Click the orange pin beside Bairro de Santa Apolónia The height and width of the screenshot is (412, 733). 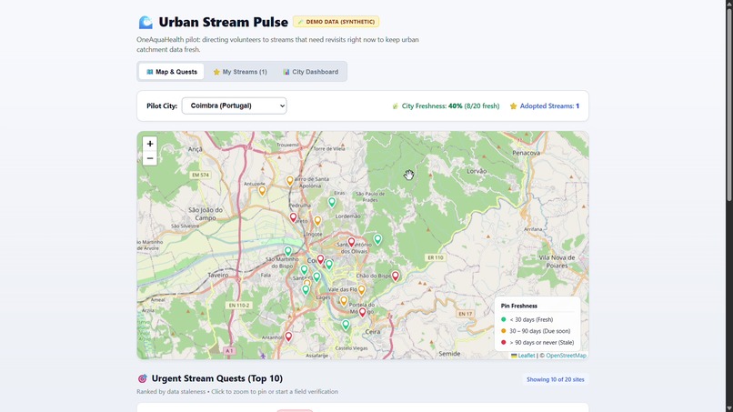click(x=290, y=180)
